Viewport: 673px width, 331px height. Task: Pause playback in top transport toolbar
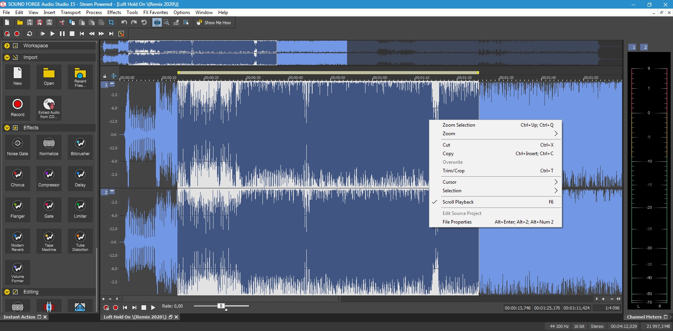tap(62, 34)
